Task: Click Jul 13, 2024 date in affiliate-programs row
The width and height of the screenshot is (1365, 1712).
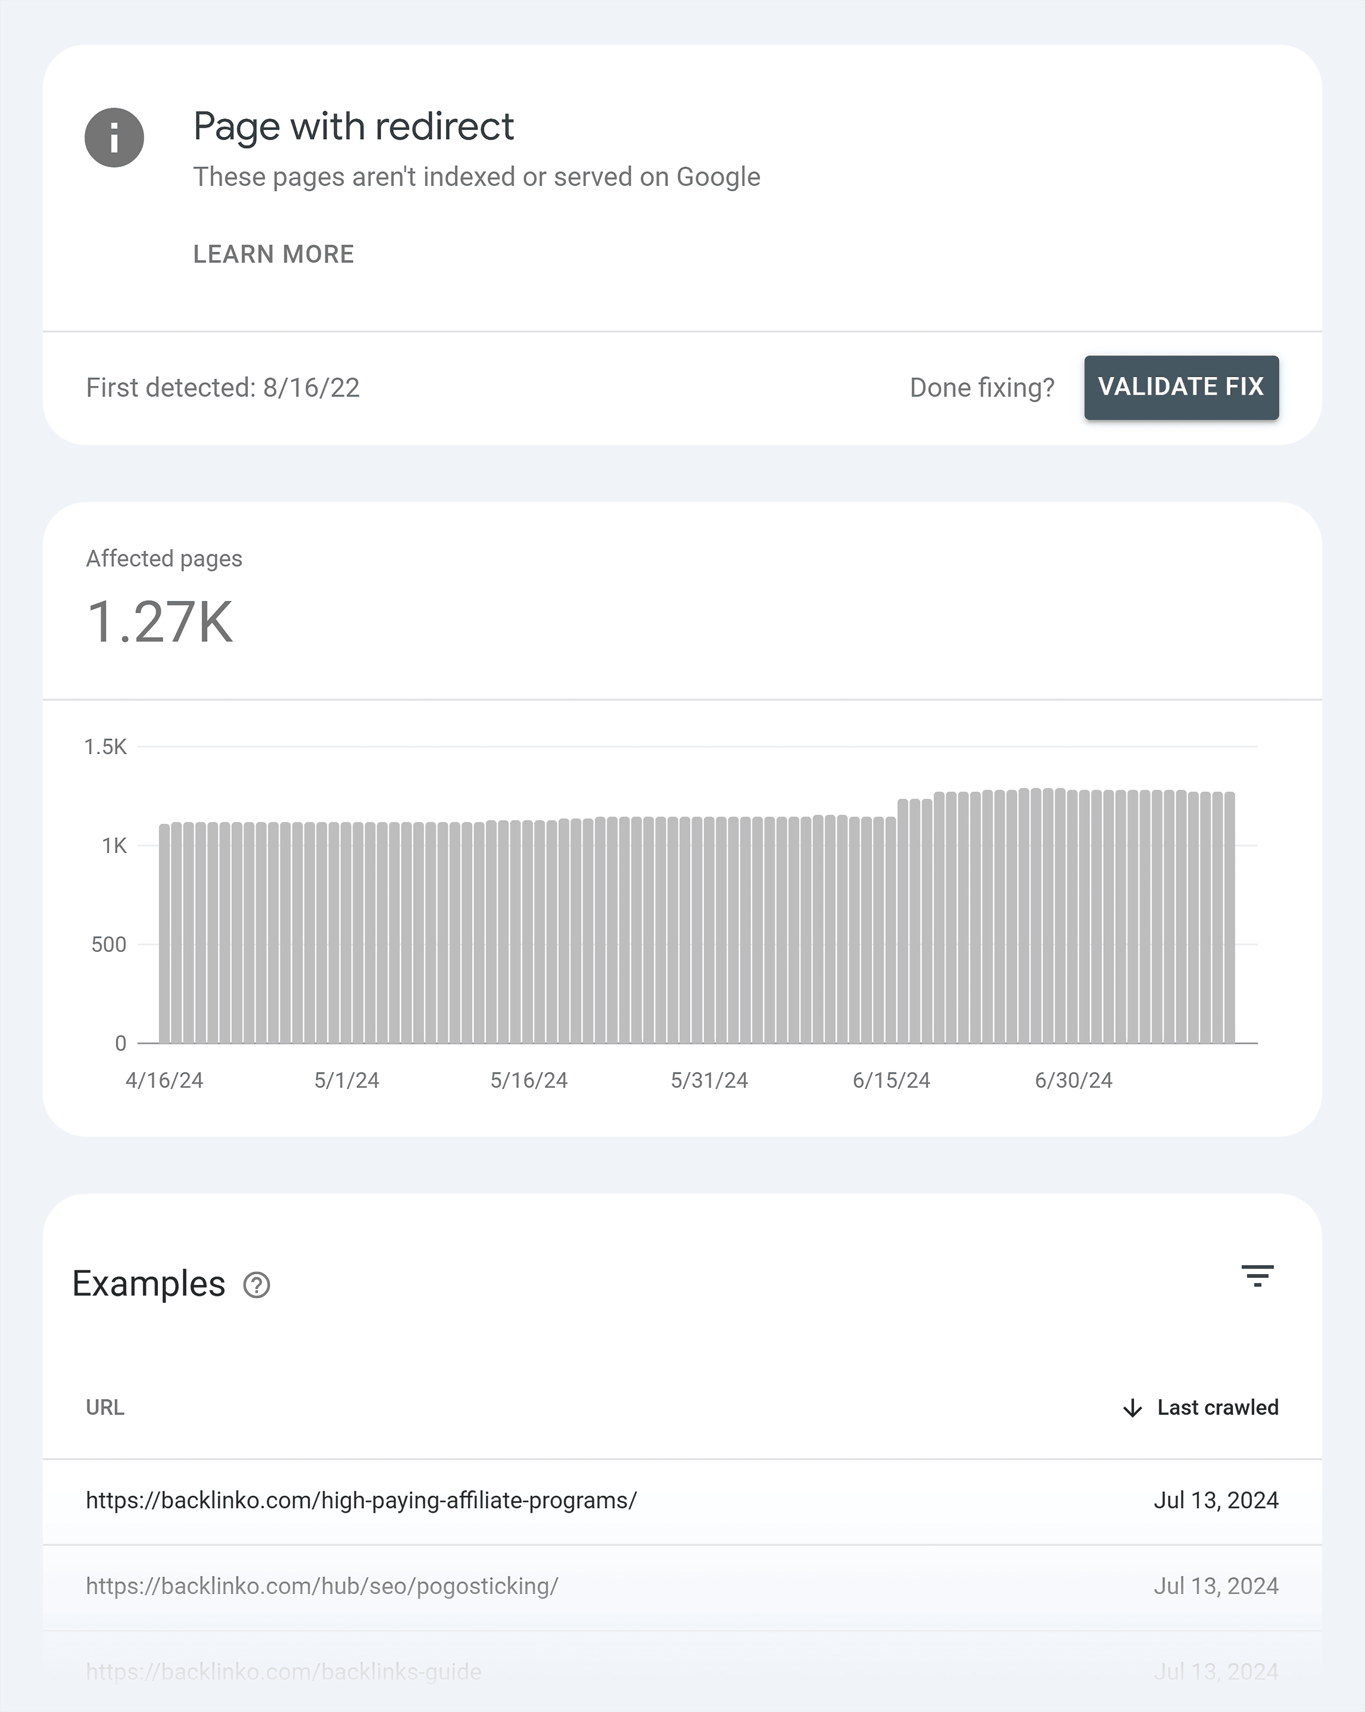Action: (1216, 1501)
